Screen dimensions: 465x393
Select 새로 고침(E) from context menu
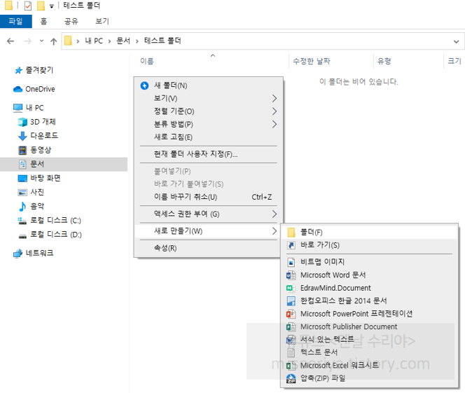coord(209,137)
